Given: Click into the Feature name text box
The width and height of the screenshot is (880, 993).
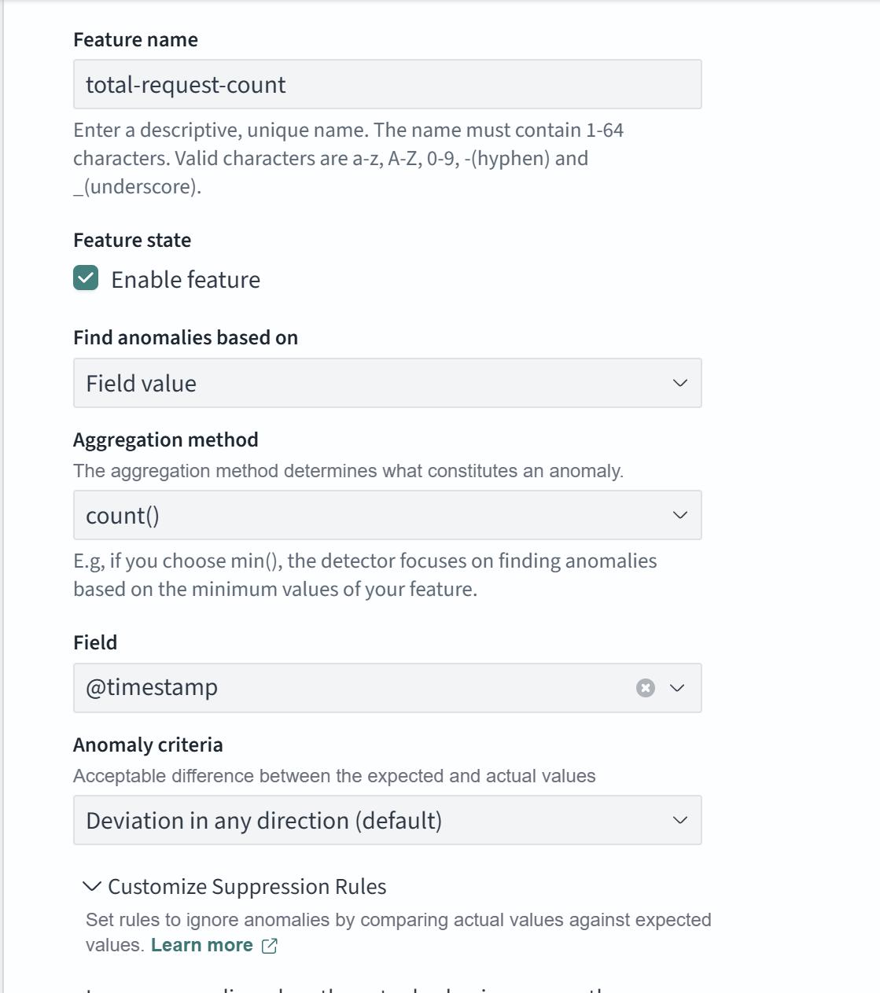Looking at the screenshot, I should pos(387,84).
